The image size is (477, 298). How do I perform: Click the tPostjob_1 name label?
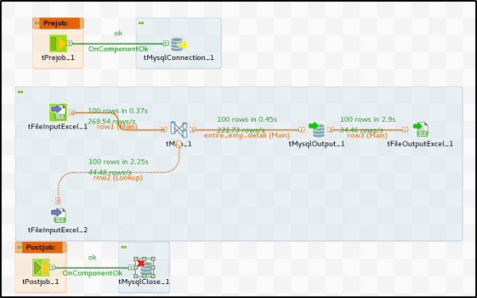pos(40,282)
